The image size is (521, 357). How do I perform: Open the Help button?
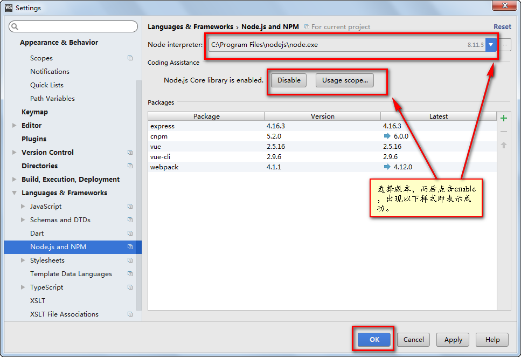[492, 339]
